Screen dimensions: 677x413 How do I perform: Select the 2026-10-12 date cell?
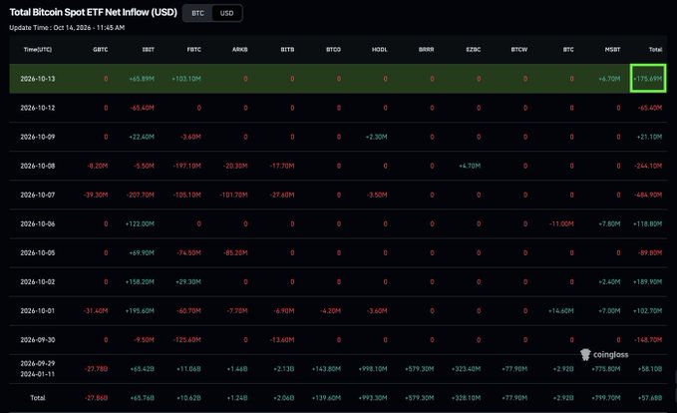[38, 108]
